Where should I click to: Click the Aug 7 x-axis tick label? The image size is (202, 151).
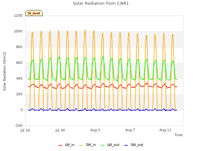[130, 130]
